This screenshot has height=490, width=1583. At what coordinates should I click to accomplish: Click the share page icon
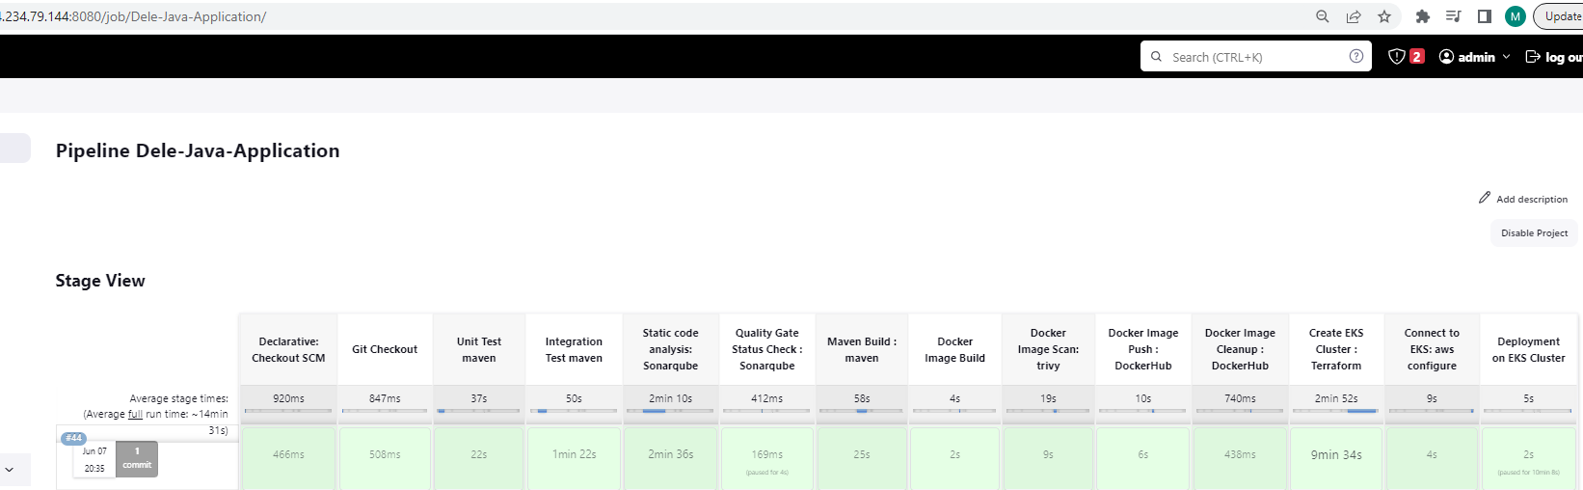tap(1354, 16)
